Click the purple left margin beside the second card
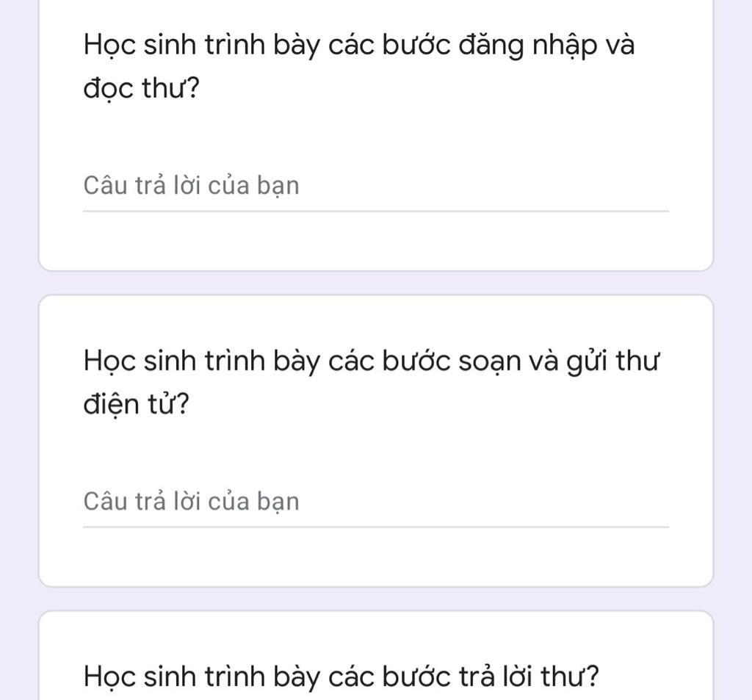752x700 pixels. (x=18, y=441)
